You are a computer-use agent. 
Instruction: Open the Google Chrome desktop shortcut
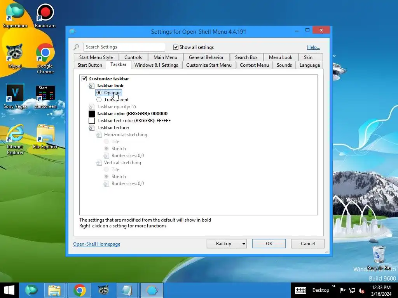tap(45, 58)
